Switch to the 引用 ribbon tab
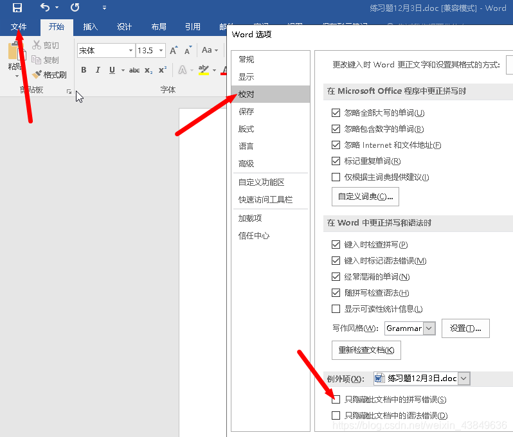Image resolution: width=513 pixels, height=437 pixels. click(x=193, y=27)
